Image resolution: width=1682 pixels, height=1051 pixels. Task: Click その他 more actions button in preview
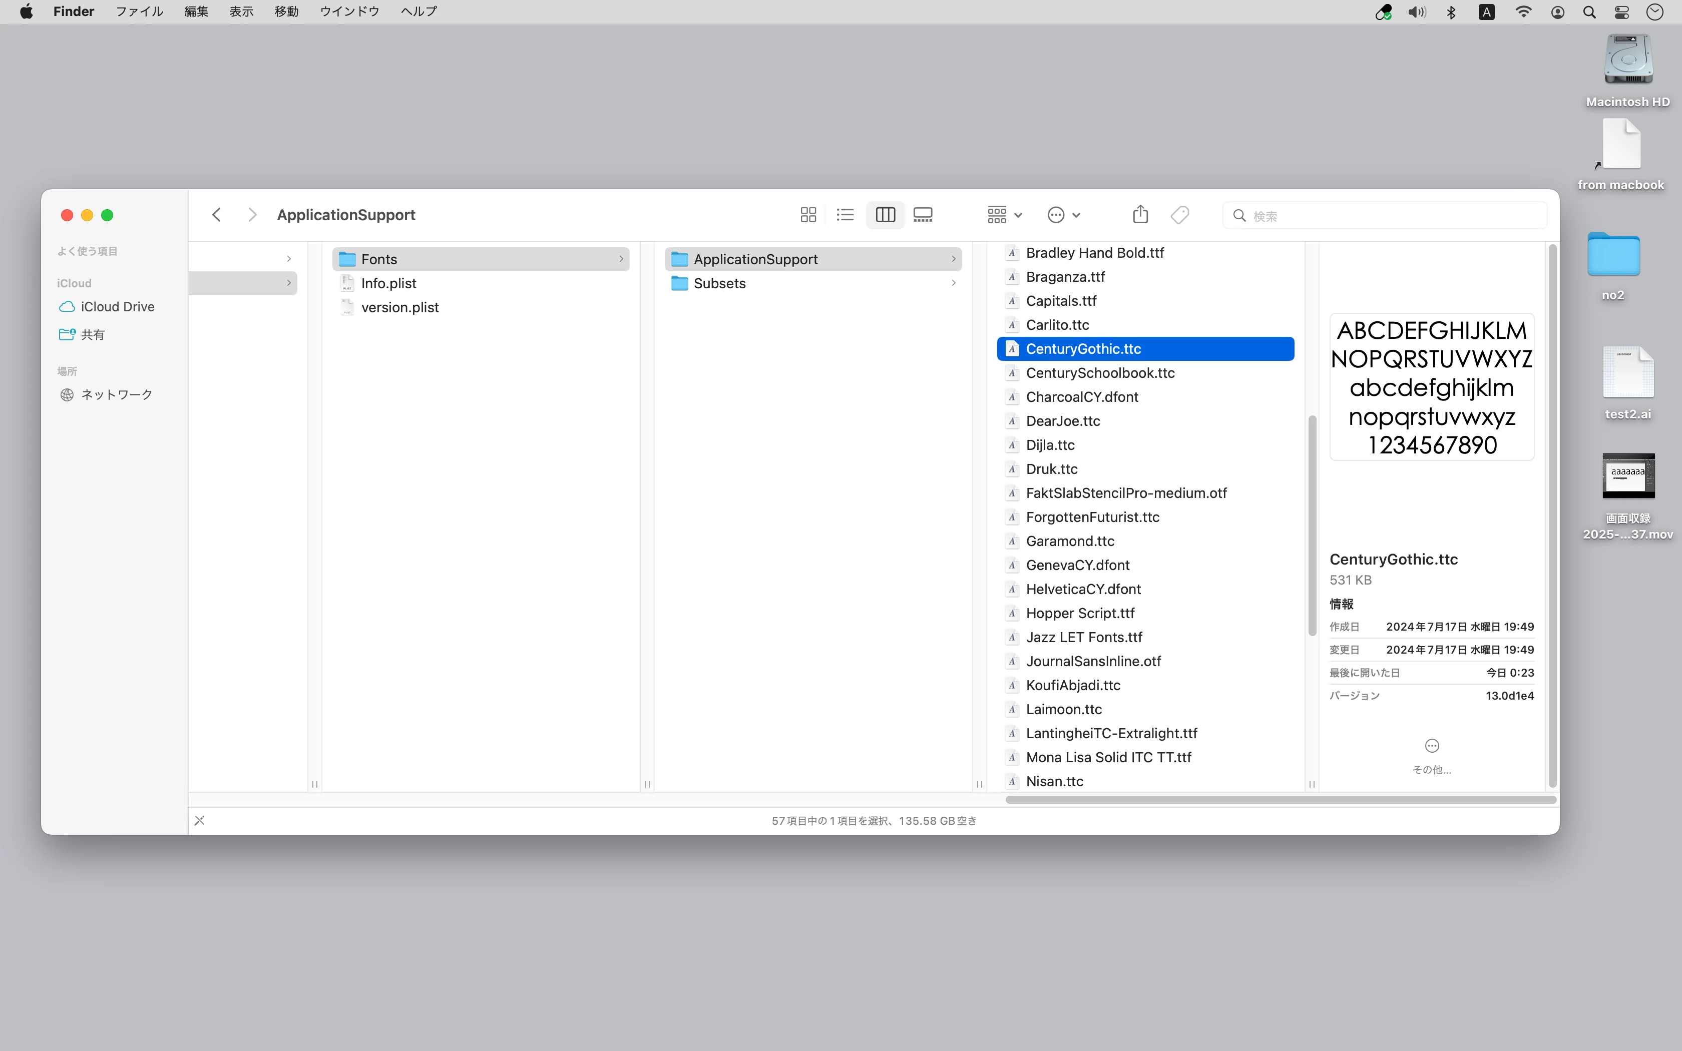pos(1431,747)
